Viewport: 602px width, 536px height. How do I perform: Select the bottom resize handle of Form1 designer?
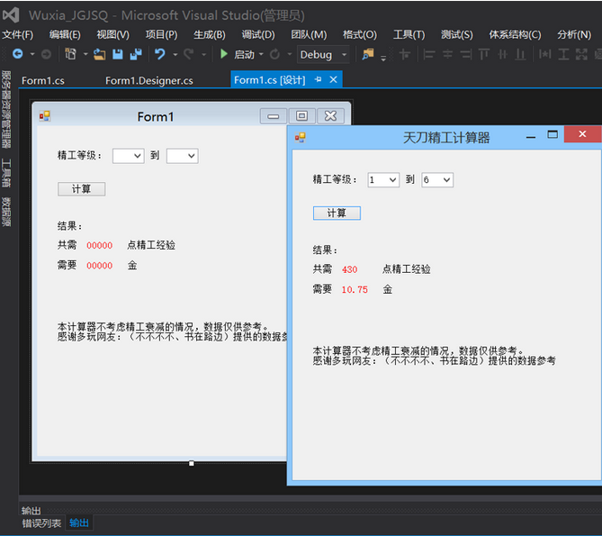(191, 463)
